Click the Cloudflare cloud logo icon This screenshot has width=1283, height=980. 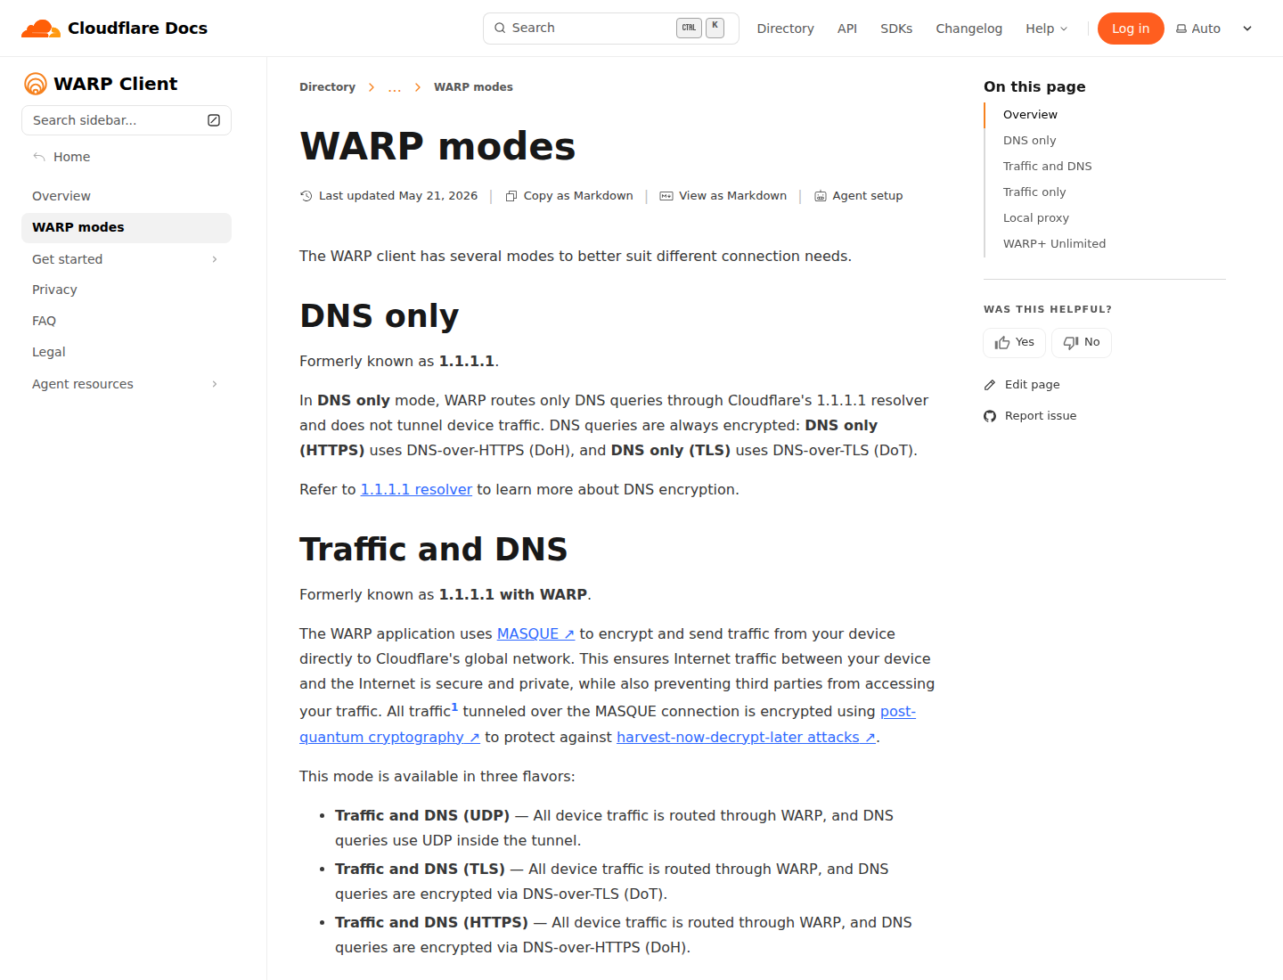pyautogui.click(x=41, y=29)
